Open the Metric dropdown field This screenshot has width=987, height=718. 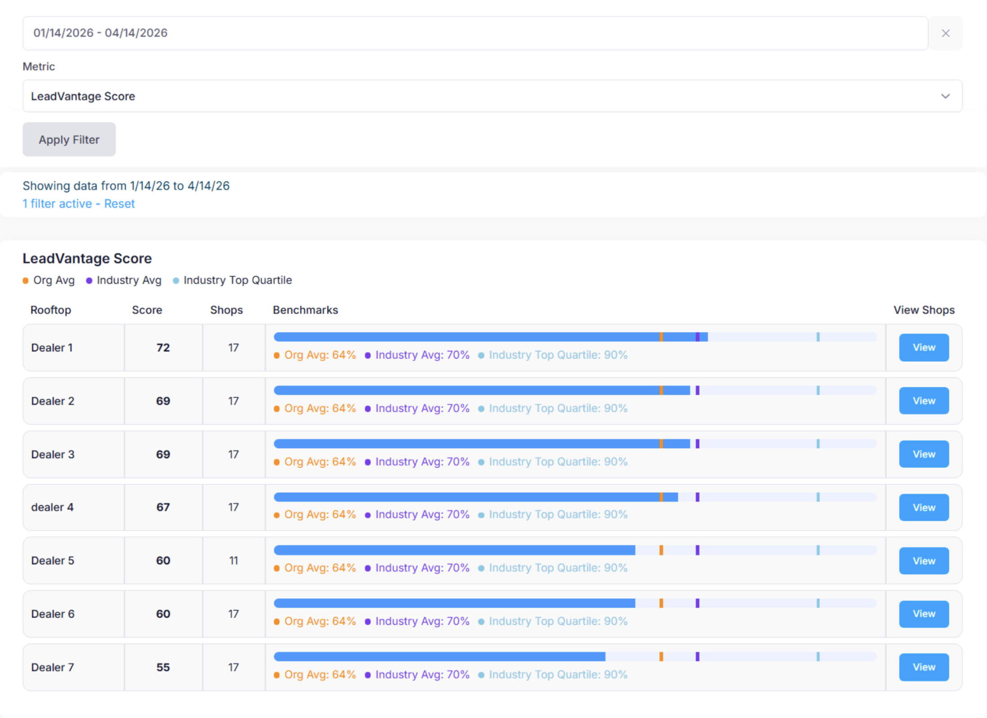click(x=492, y=96)
